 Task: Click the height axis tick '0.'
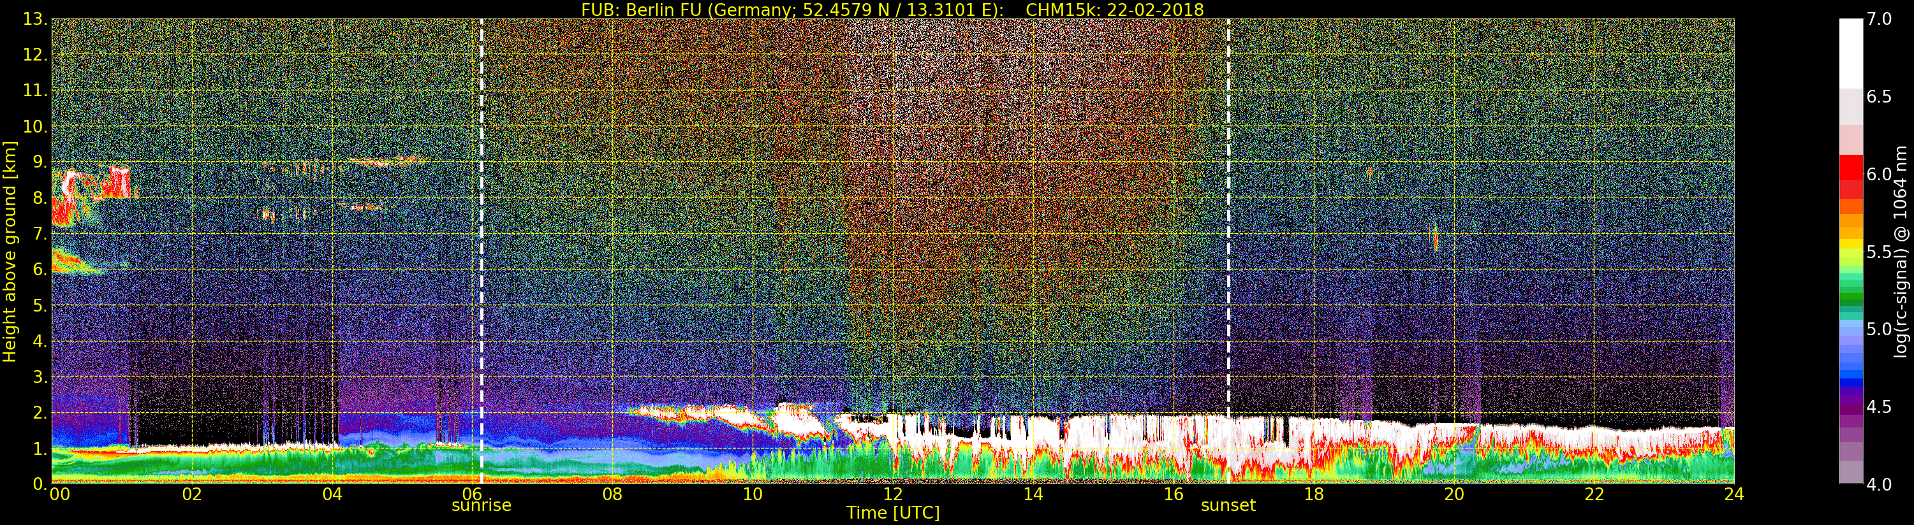40,484
